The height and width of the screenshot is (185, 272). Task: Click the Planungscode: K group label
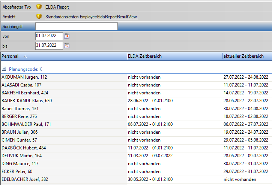pyautogui.click(x=25, y=69)
